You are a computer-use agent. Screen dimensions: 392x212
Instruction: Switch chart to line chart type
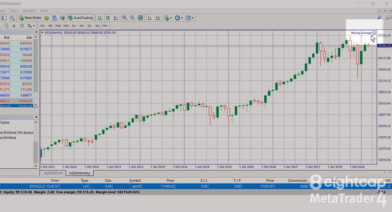pos(116,18)
